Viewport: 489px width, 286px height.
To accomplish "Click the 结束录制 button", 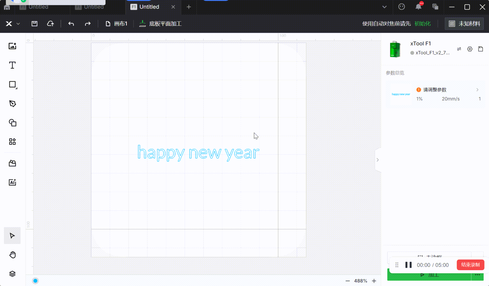I will pos(470,265).
